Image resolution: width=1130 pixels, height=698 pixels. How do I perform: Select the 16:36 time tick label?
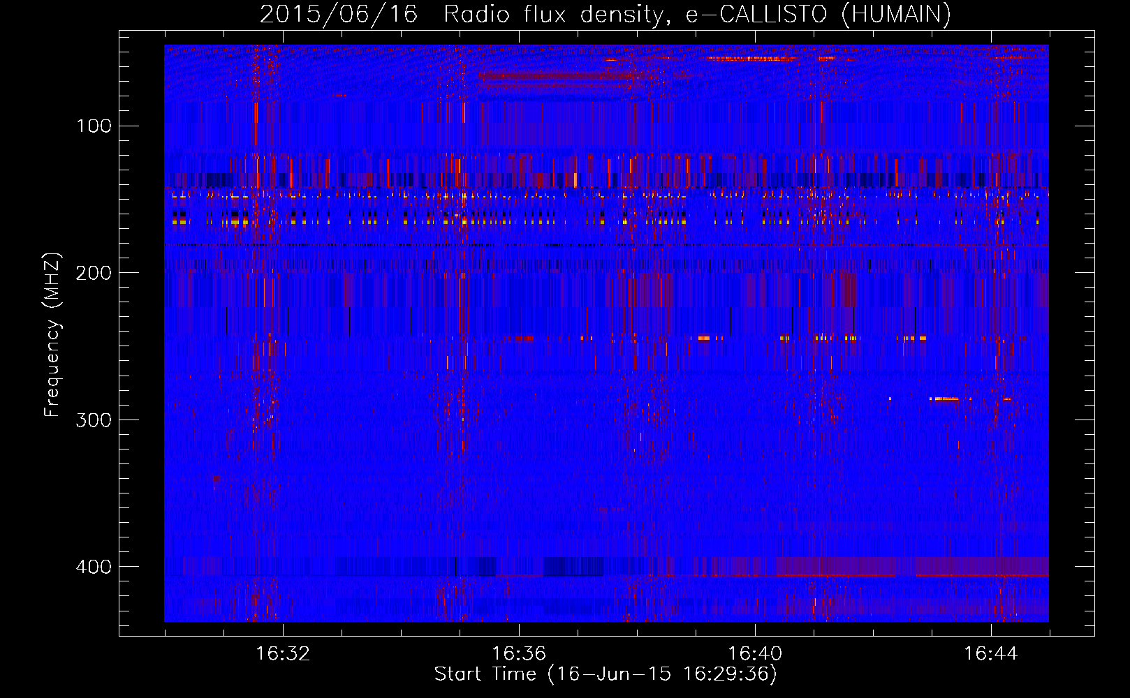tap(519, 654)
